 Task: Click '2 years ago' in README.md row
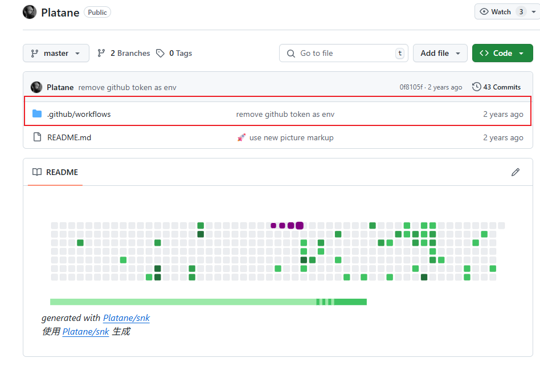pyautogui.click(x=503, y=138)
